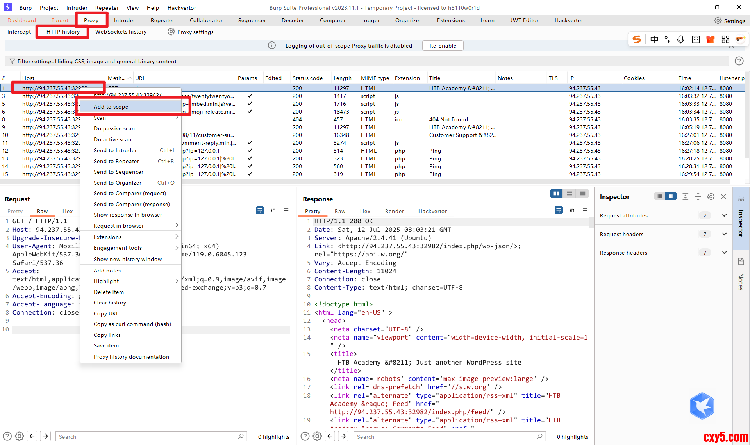The image size is (750, 445).
Task: Open Request panel hamburger menu
Action: [x=286, y=210]
